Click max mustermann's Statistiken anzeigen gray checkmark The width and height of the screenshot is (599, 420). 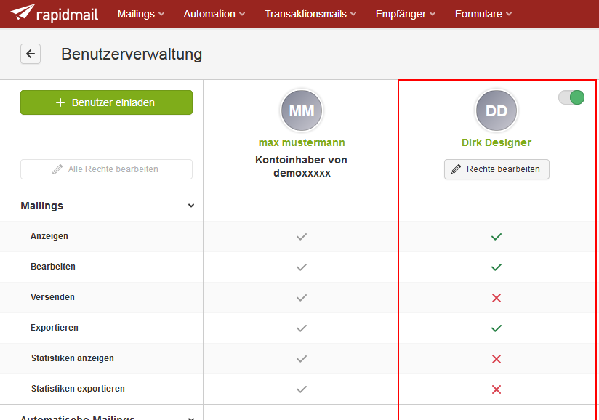click(x=302, y=359)
